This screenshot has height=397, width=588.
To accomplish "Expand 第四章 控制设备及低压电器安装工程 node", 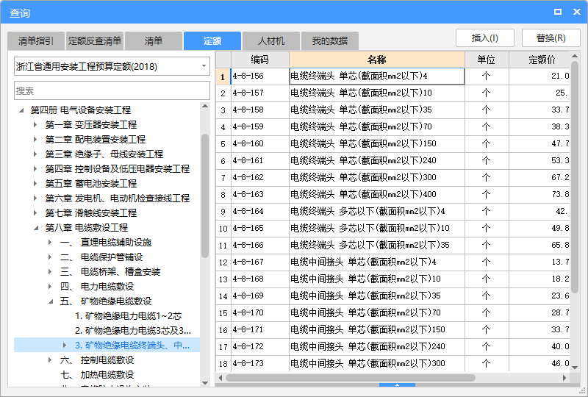I will point(35,169).
